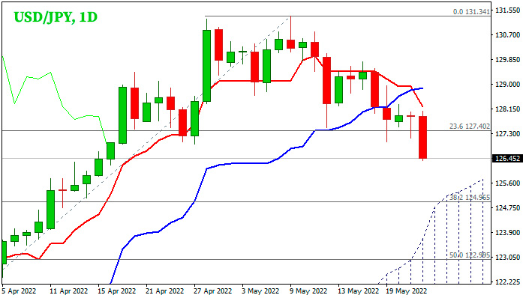Click the 128.150 price axis value
523x298 pixels.
click(x=508, y=109)
